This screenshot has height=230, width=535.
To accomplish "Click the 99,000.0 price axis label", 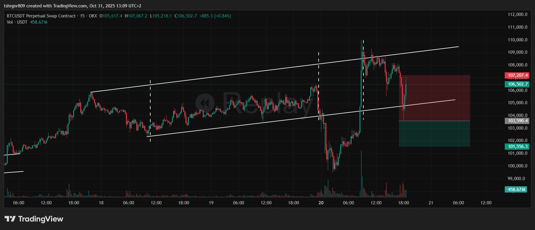I will click(516, 179).
